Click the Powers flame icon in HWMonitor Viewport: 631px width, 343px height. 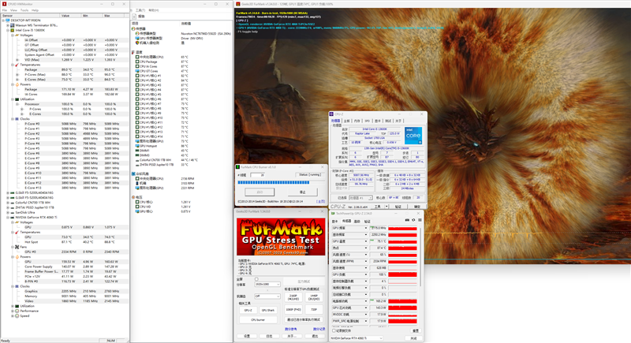17,84
